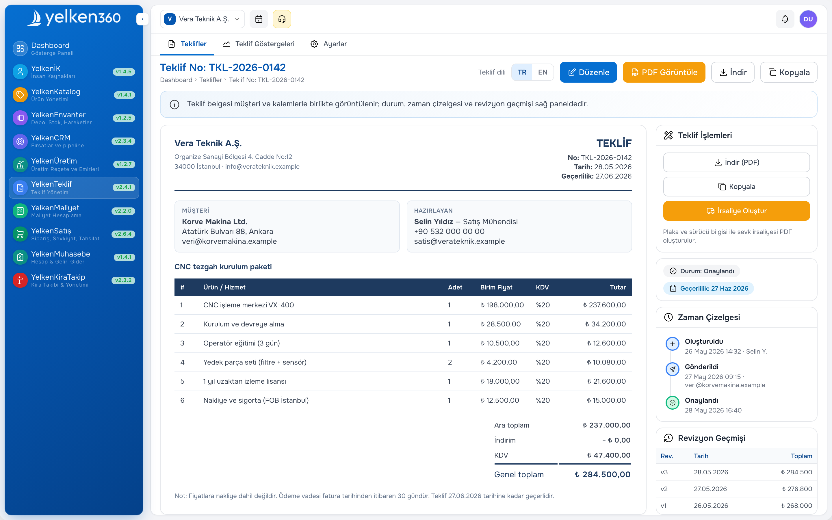832x520 pixels.
Task: Click the 'CNC işleme merkezi VX-400' row
Action: click(403, 305)
